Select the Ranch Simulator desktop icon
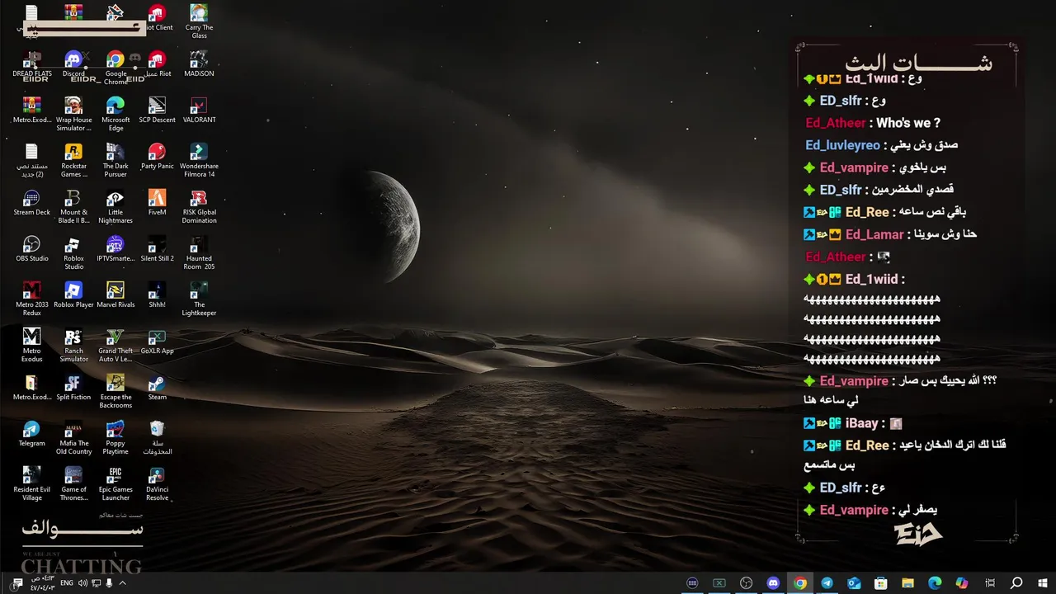This screenshot has width=1056, height=594. coord(73,345)
